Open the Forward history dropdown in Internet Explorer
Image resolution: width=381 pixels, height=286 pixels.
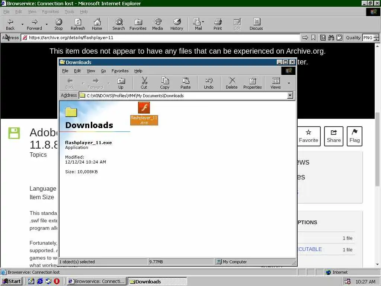tap(47, 25)
